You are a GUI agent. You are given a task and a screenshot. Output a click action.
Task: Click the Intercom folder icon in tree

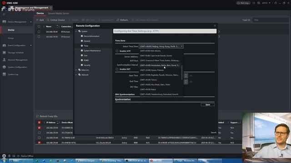tap(80, 70)
